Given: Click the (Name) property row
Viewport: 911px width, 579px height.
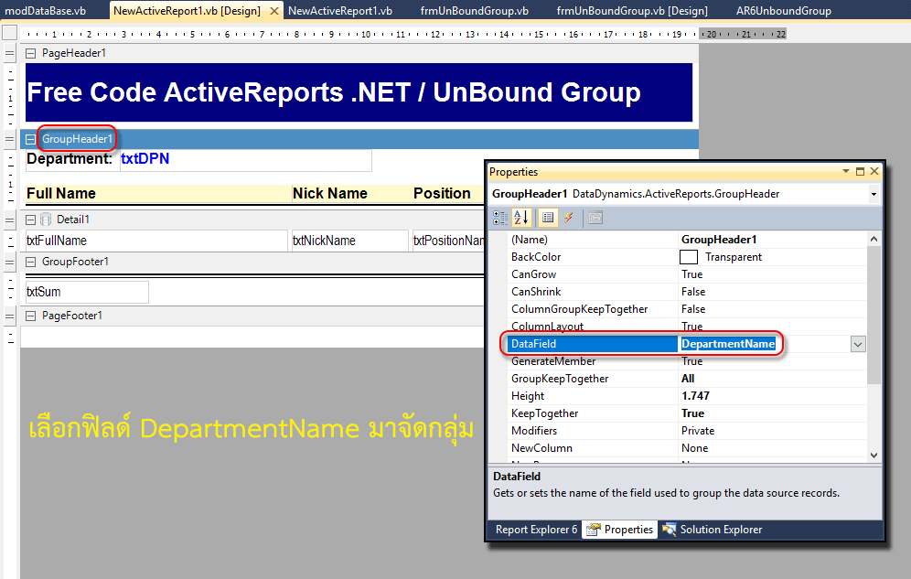Looking at the screenshot, I should (686, 240).
